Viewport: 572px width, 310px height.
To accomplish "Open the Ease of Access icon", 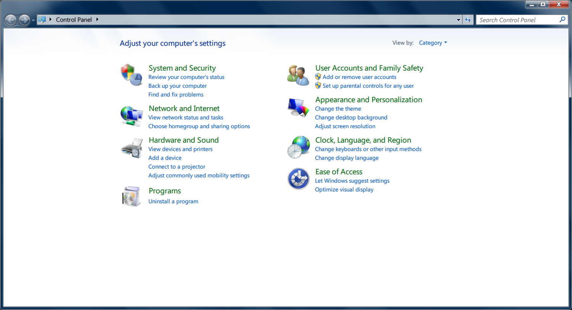I will [298, 179].
